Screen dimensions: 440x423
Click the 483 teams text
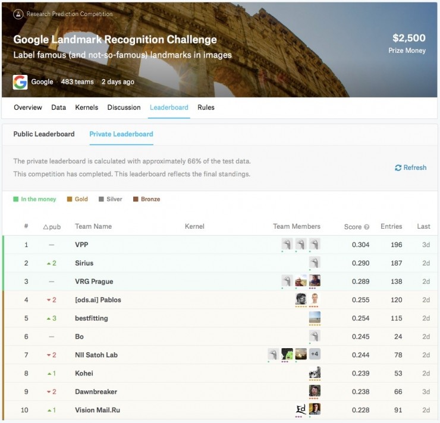coord(77,82)
